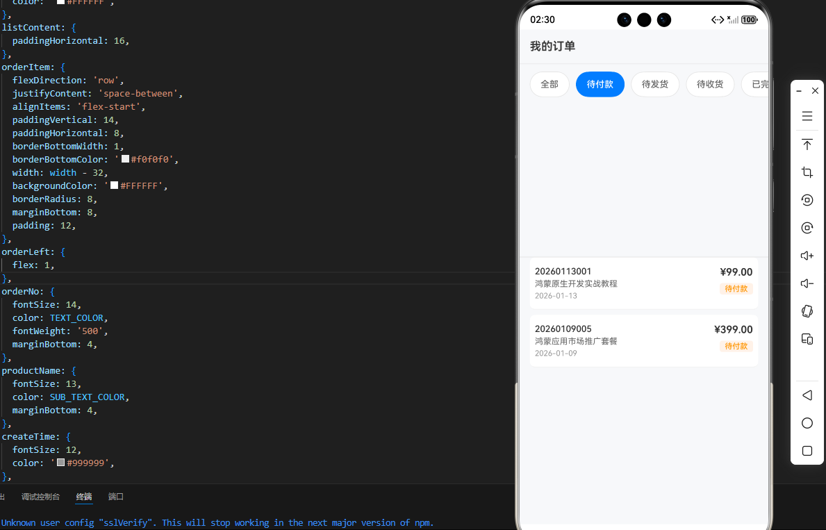Click the shake device icon
Screen dimensions: 826x530
click(807, 311)
